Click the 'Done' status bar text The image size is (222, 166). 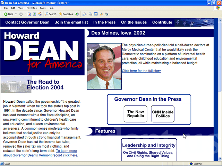click(x=7, y=164)
